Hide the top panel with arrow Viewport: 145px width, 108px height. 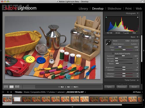point(72,4)
